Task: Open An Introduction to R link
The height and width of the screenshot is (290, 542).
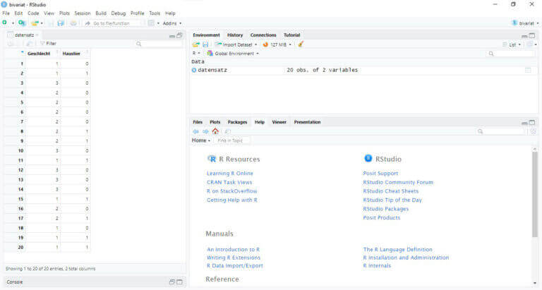Action: pyautogui.click(x=234, y=249)
